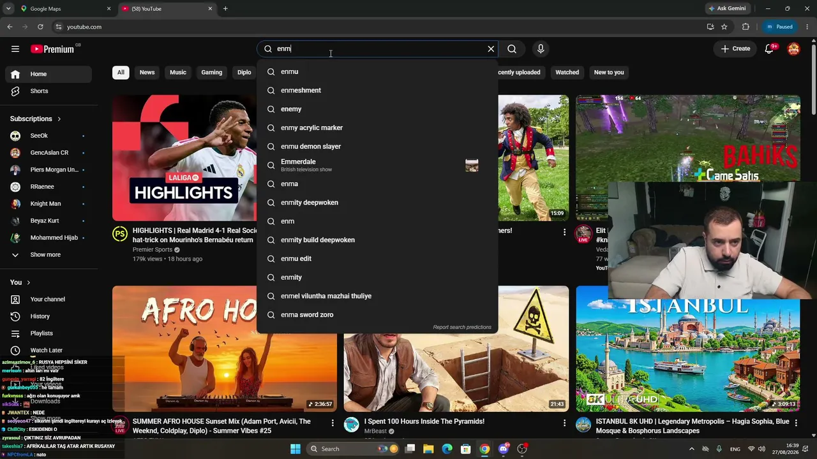Open Shorts in the sidebar
817x459 pixels.
pos(49,91)
